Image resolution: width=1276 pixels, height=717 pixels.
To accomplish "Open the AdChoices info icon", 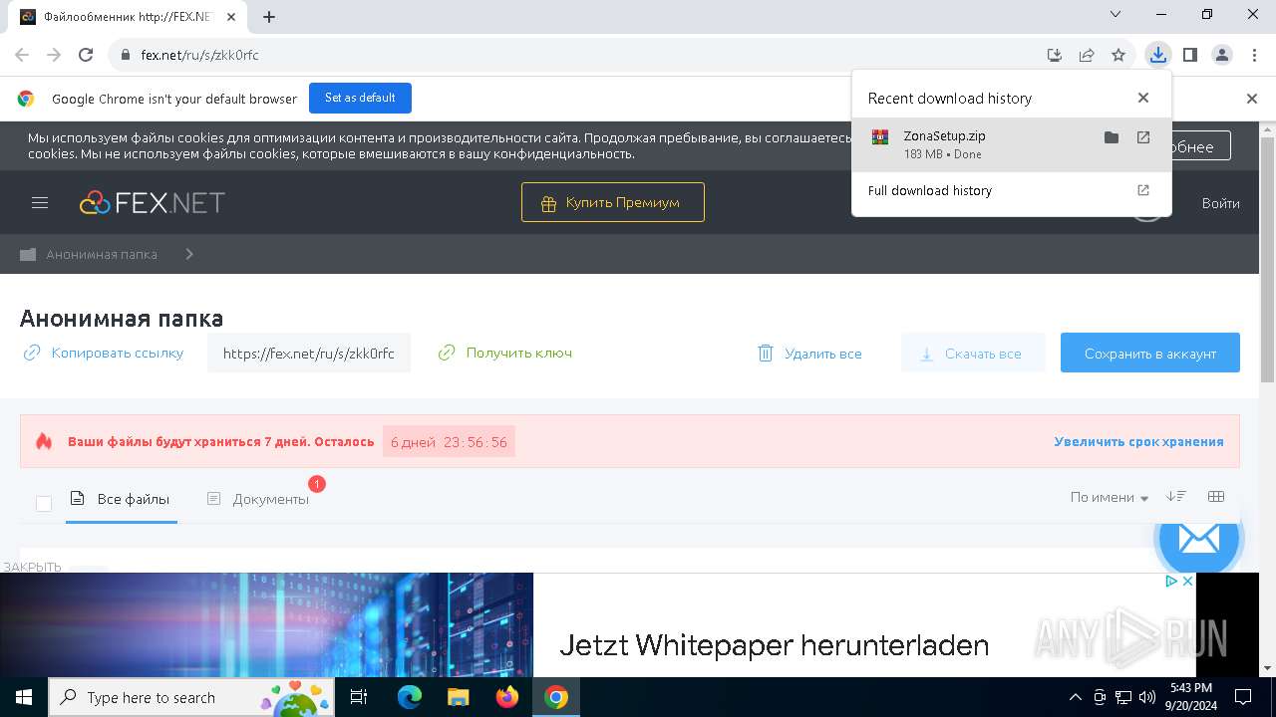I will [x=1172, y=582].
